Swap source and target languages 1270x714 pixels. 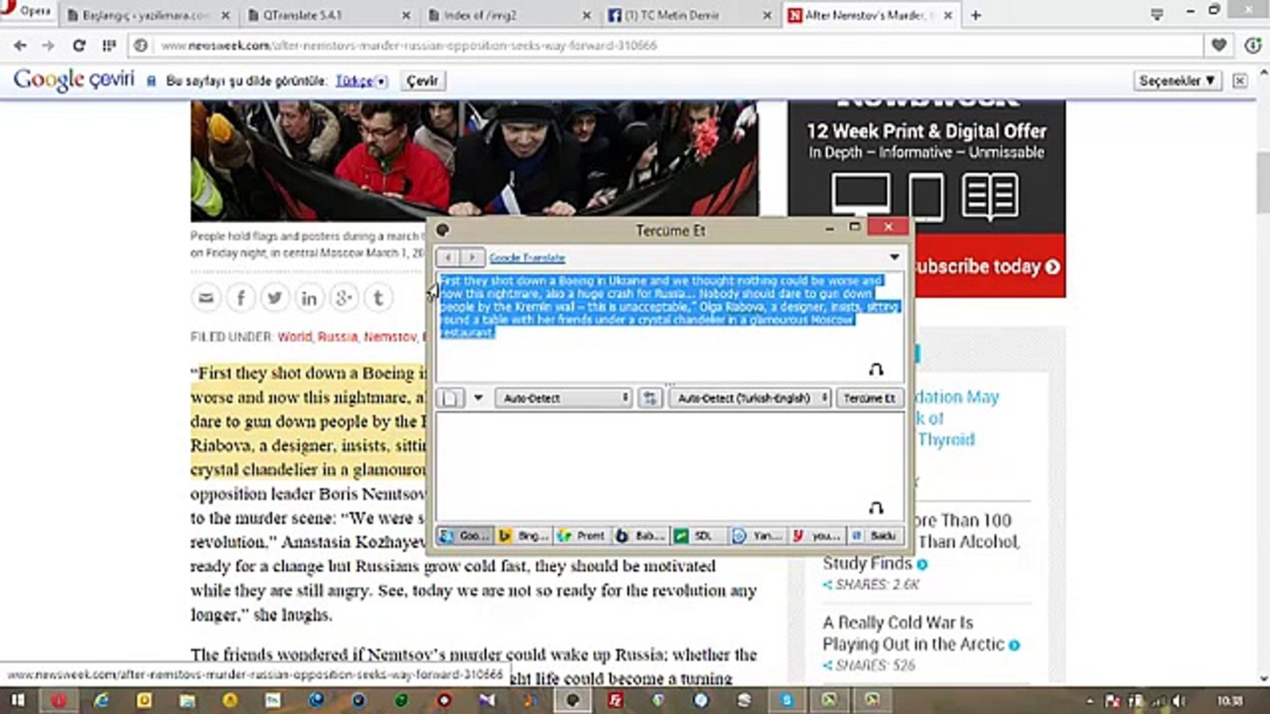tap(650, 398)
